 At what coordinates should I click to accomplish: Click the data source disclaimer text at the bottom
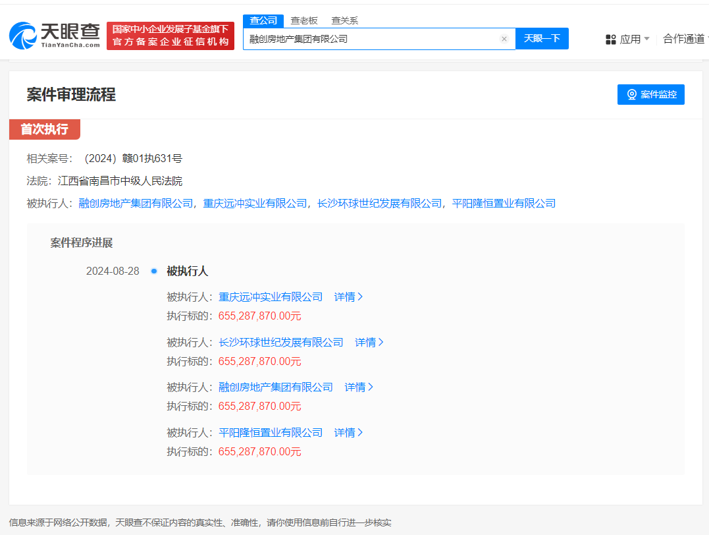(x=200, y=522)
